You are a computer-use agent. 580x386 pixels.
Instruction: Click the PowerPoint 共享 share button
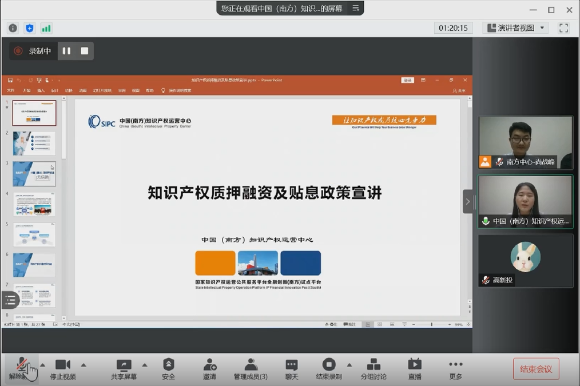coord(459,90)
